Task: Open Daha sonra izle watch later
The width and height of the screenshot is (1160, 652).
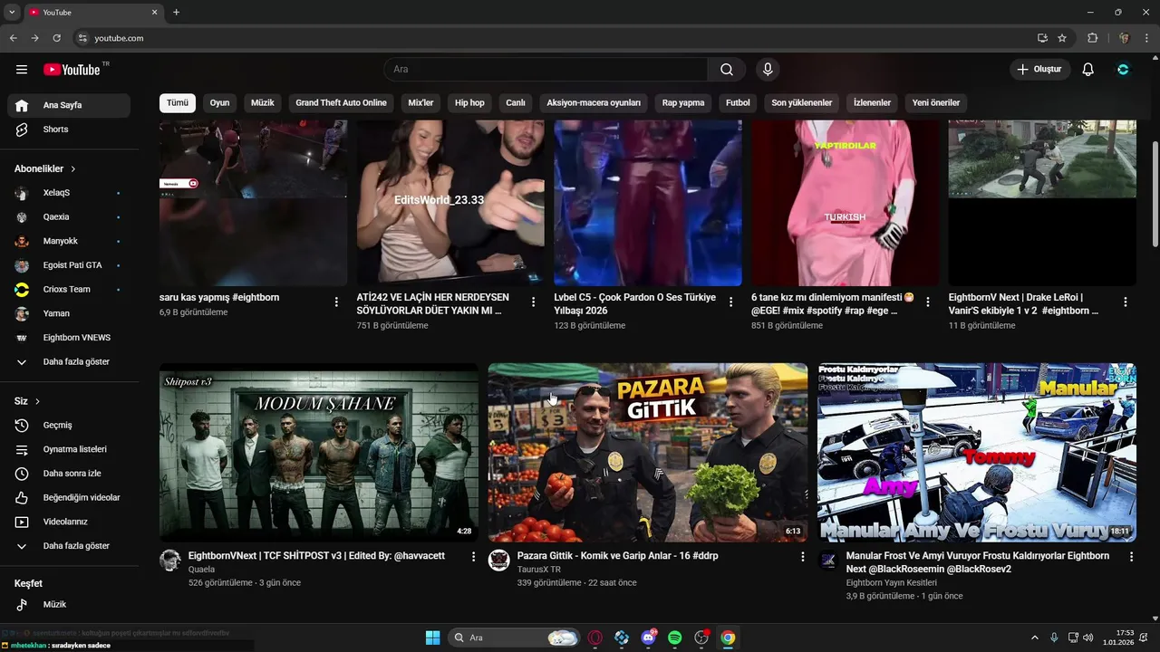Action: [69, 474]
